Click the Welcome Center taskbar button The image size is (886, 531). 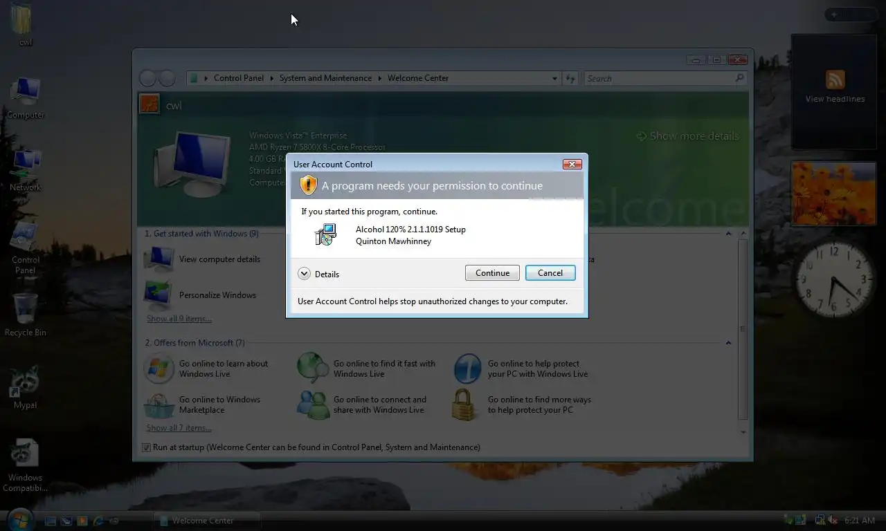pyautogui.click(x=206, y=521)
